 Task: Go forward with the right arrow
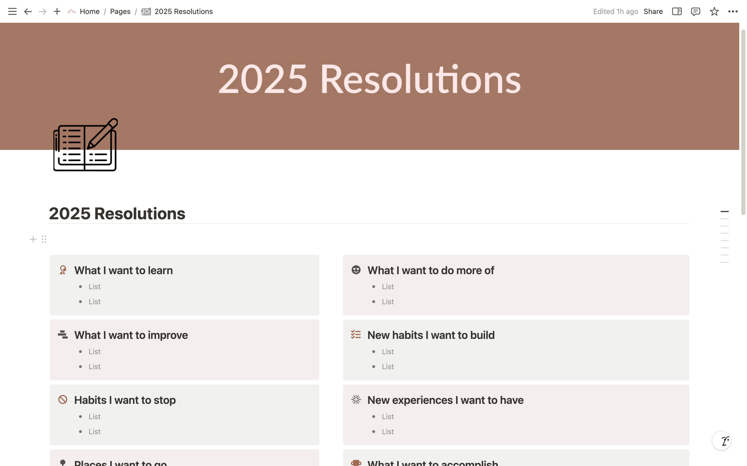[x=43, y=11]
